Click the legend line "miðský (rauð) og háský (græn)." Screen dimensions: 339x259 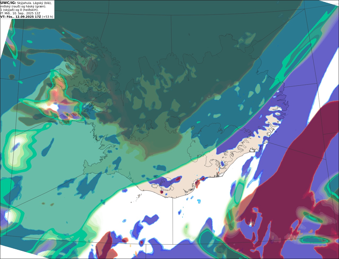pos(23,6)
